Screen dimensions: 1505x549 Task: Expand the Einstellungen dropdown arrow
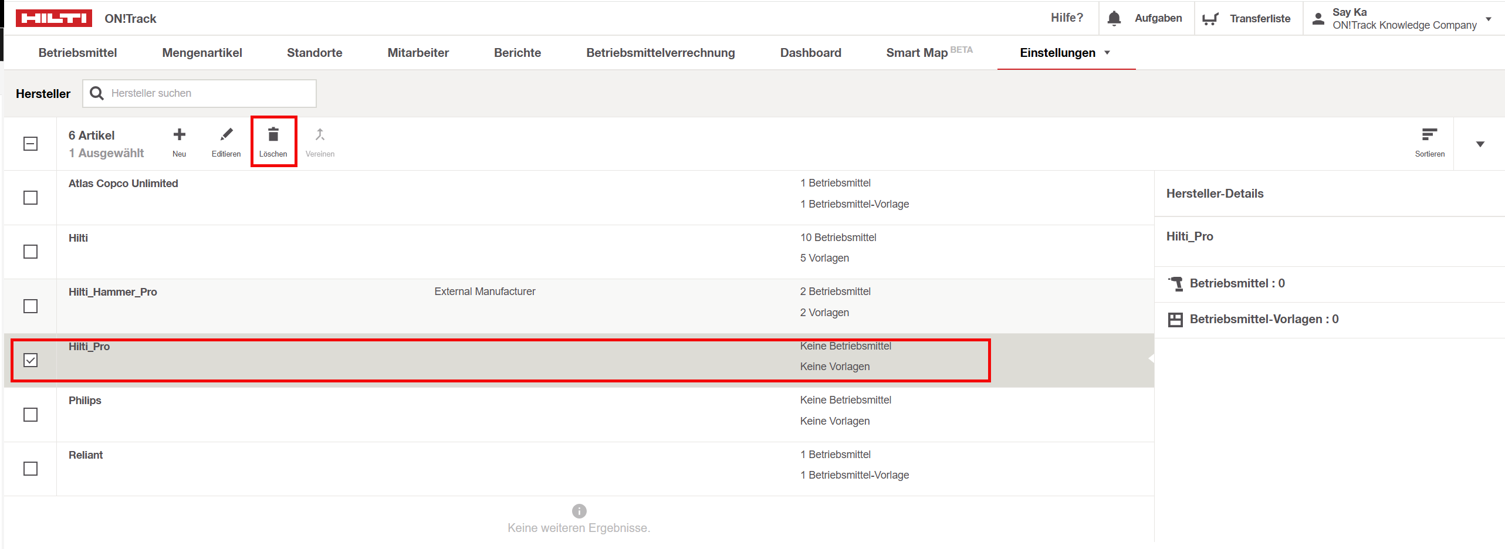[x=1107, y=53]
